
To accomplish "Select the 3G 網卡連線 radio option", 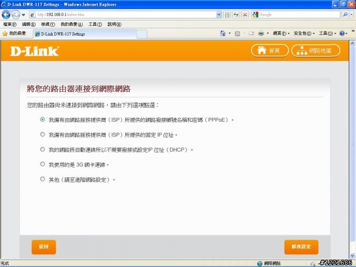I will [42, 164].
